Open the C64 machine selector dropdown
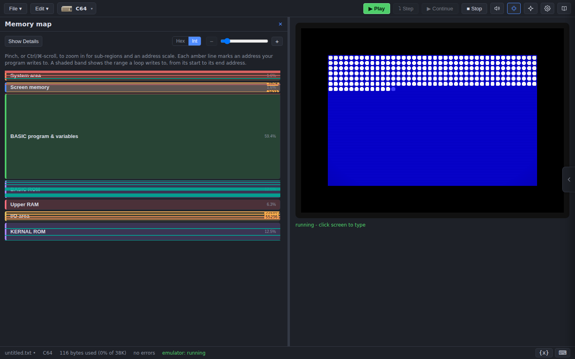Image resolution: width=575 pixels, height=359 pixels. 77,8
